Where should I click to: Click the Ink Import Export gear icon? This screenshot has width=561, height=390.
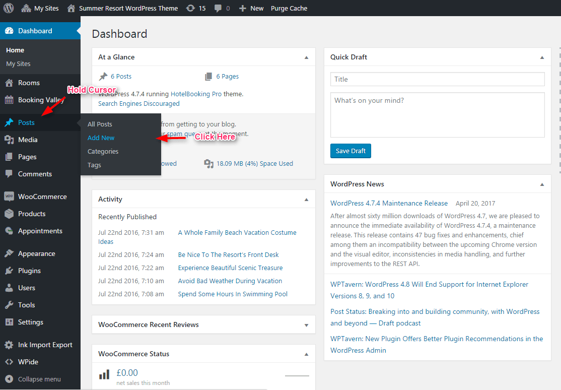9,345
